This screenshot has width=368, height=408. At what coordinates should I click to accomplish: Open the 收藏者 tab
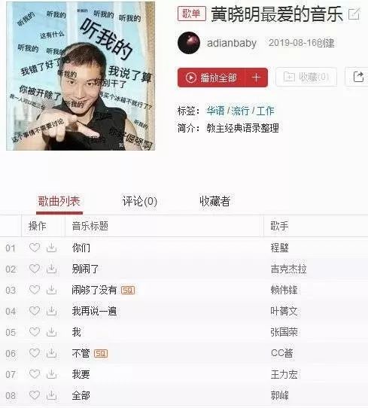(x=214, y=201)
